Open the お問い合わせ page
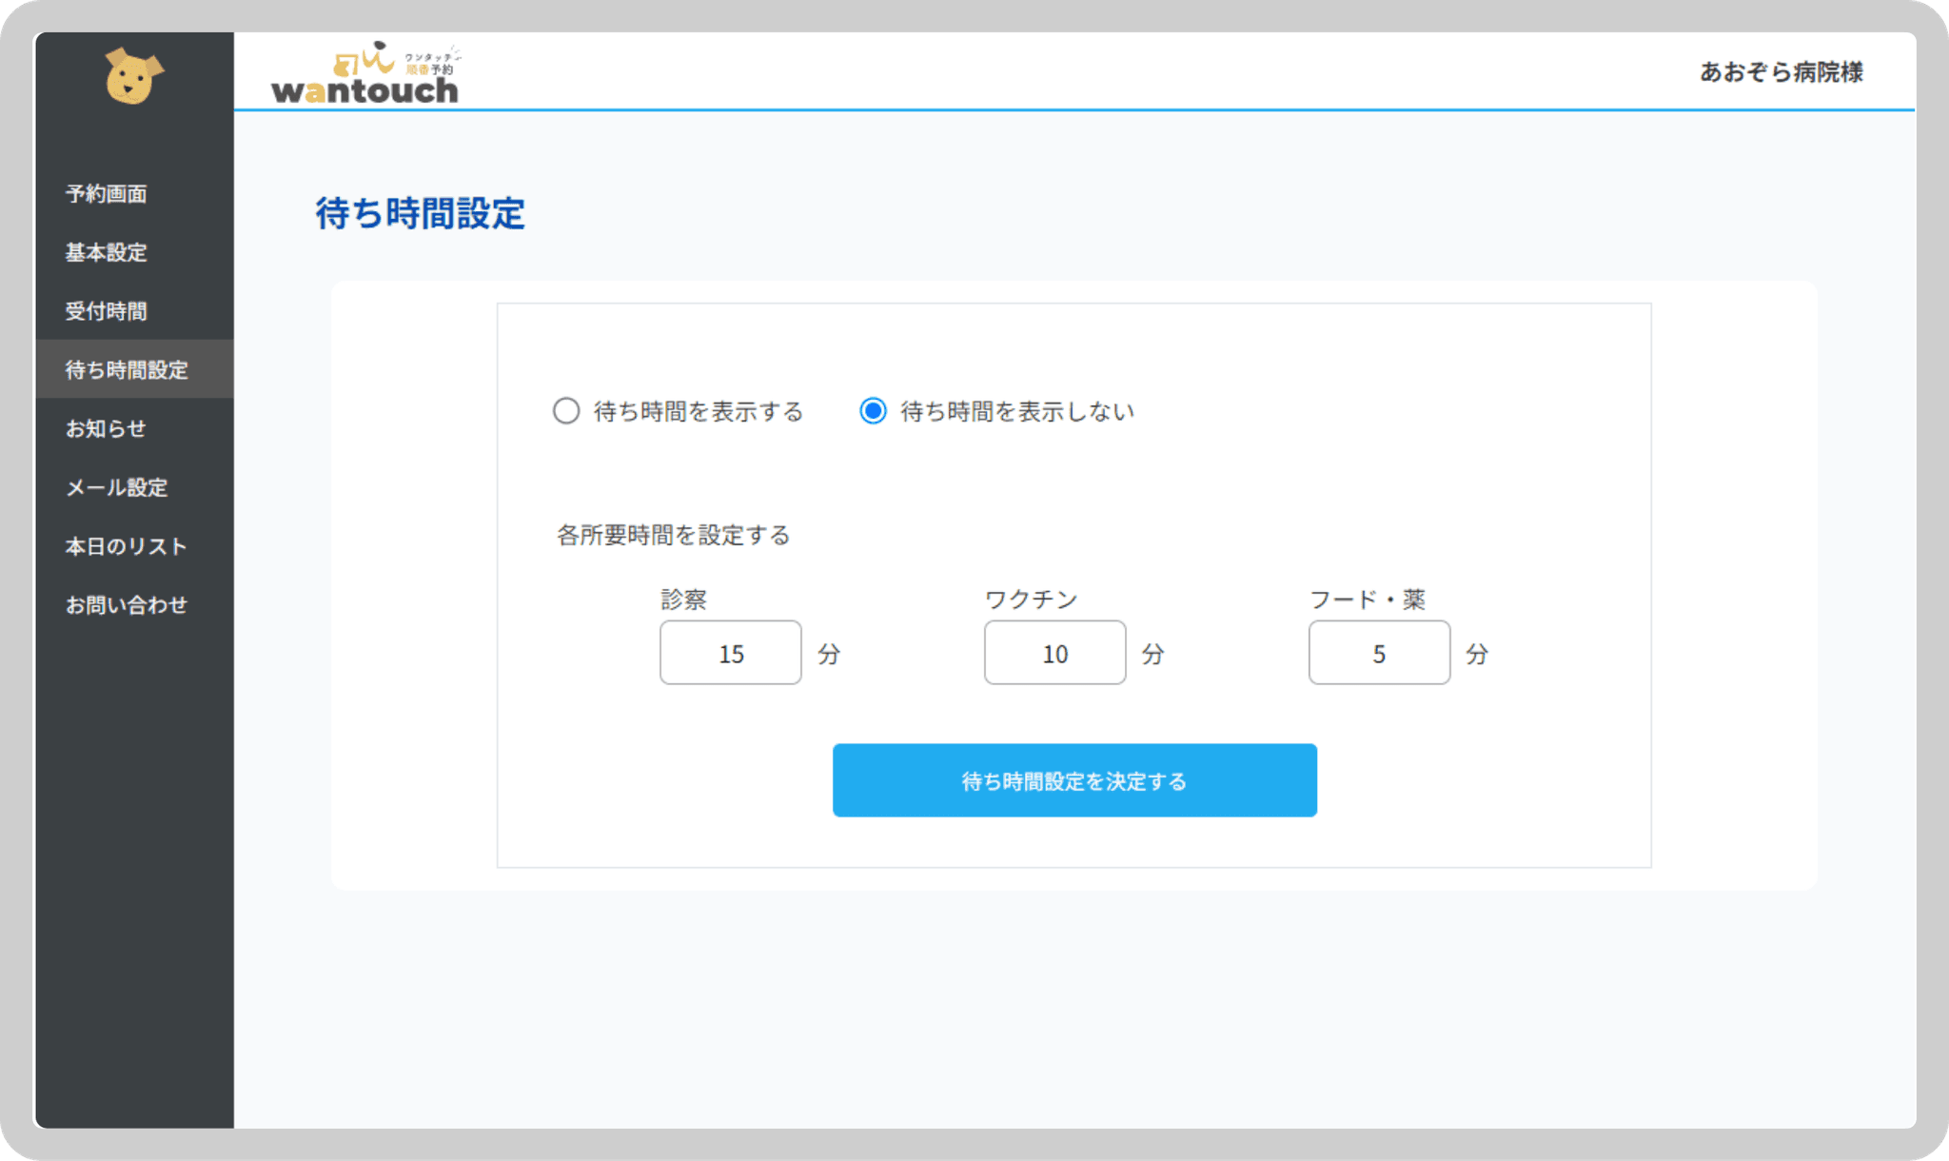 click(x=127, y=604)
